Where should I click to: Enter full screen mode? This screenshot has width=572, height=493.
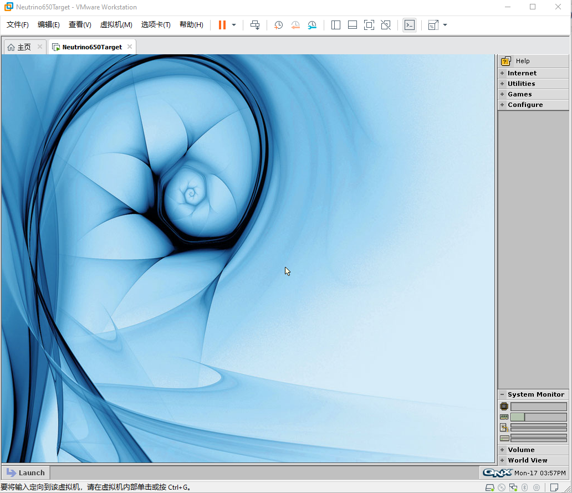click(x=369, y=25)
